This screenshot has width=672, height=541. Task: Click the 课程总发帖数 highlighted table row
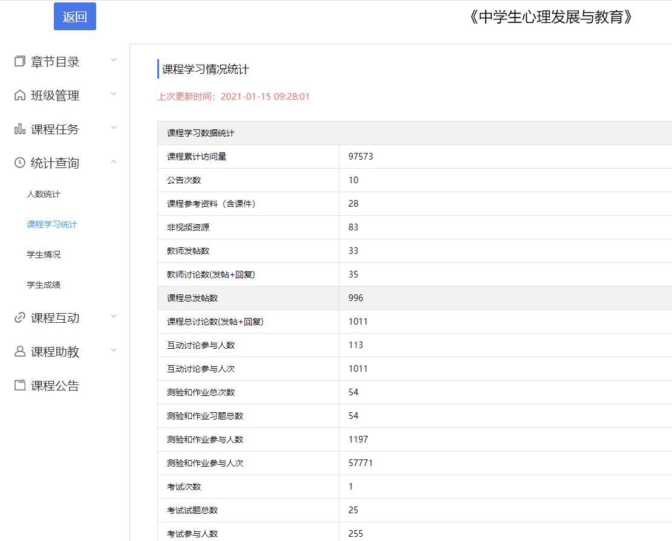click(x=414, y=298)
